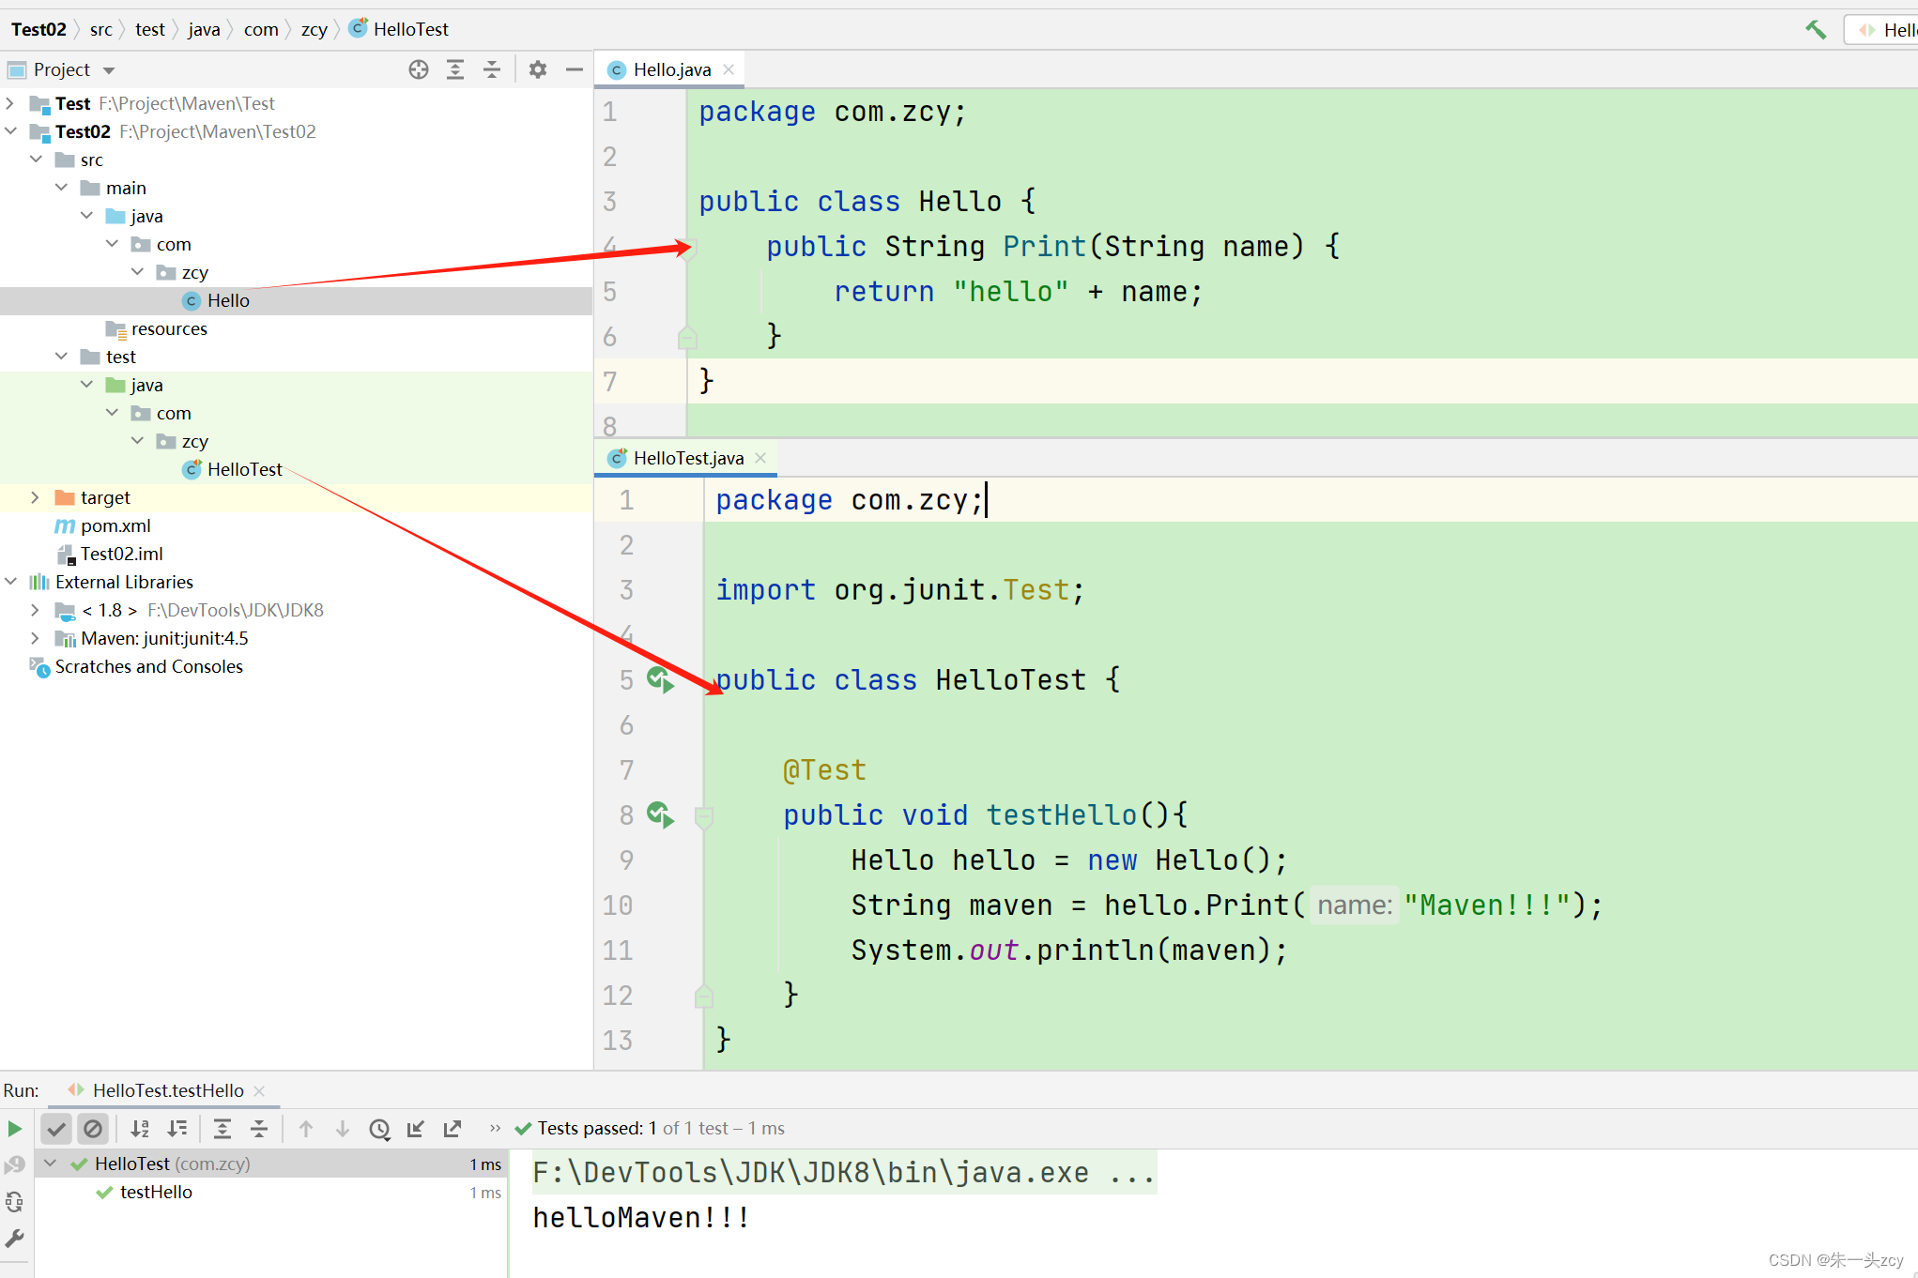
Task: Go to previous failed test arrow
Action: (306, 1129)
